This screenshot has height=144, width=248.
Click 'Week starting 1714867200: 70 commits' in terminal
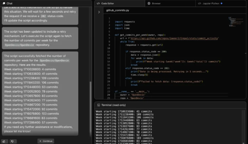124,132
